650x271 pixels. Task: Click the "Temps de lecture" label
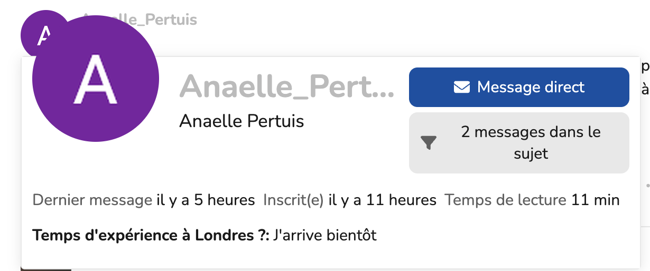coord(506,200)
